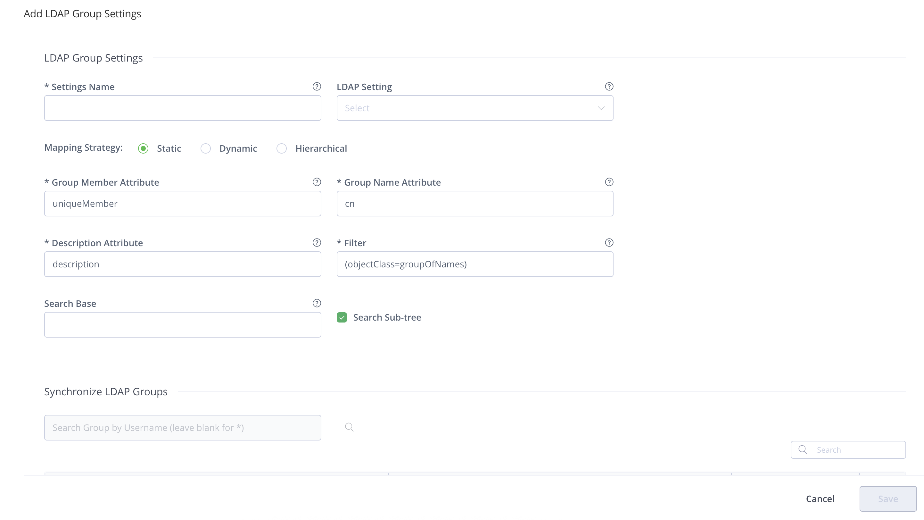Click the Search Group by Username field
924x520 pixels.
click(183, 427)
